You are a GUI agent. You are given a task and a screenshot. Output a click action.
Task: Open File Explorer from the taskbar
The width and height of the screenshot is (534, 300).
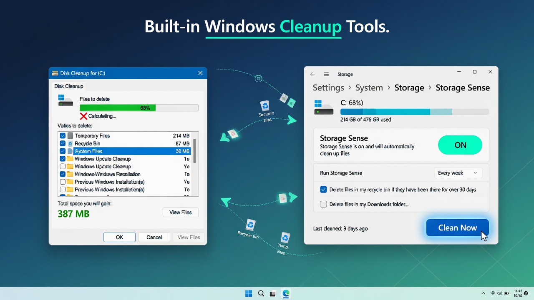click(273, 293)
